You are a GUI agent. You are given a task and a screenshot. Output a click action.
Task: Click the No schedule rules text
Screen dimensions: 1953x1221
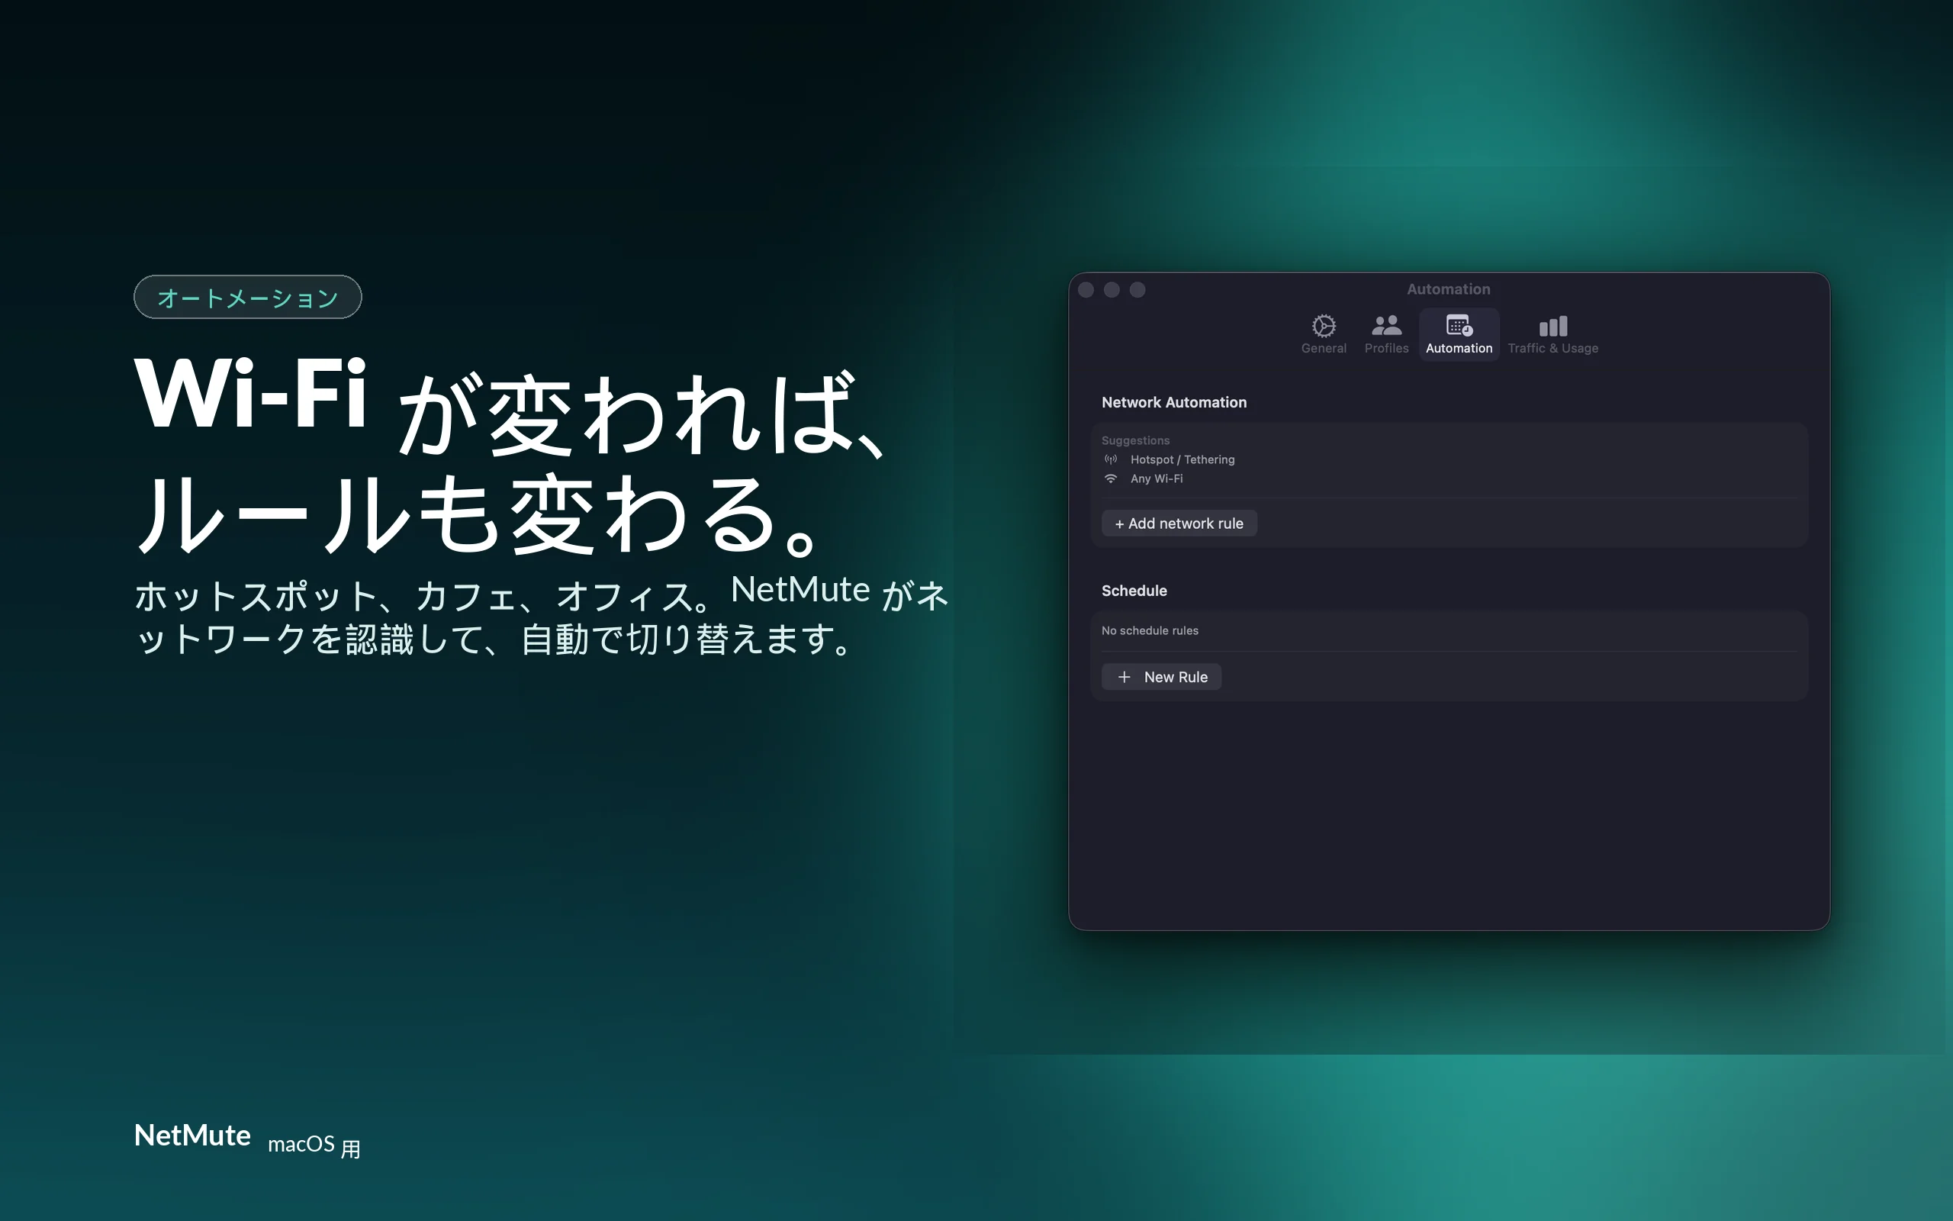(x=1150, y=630)
